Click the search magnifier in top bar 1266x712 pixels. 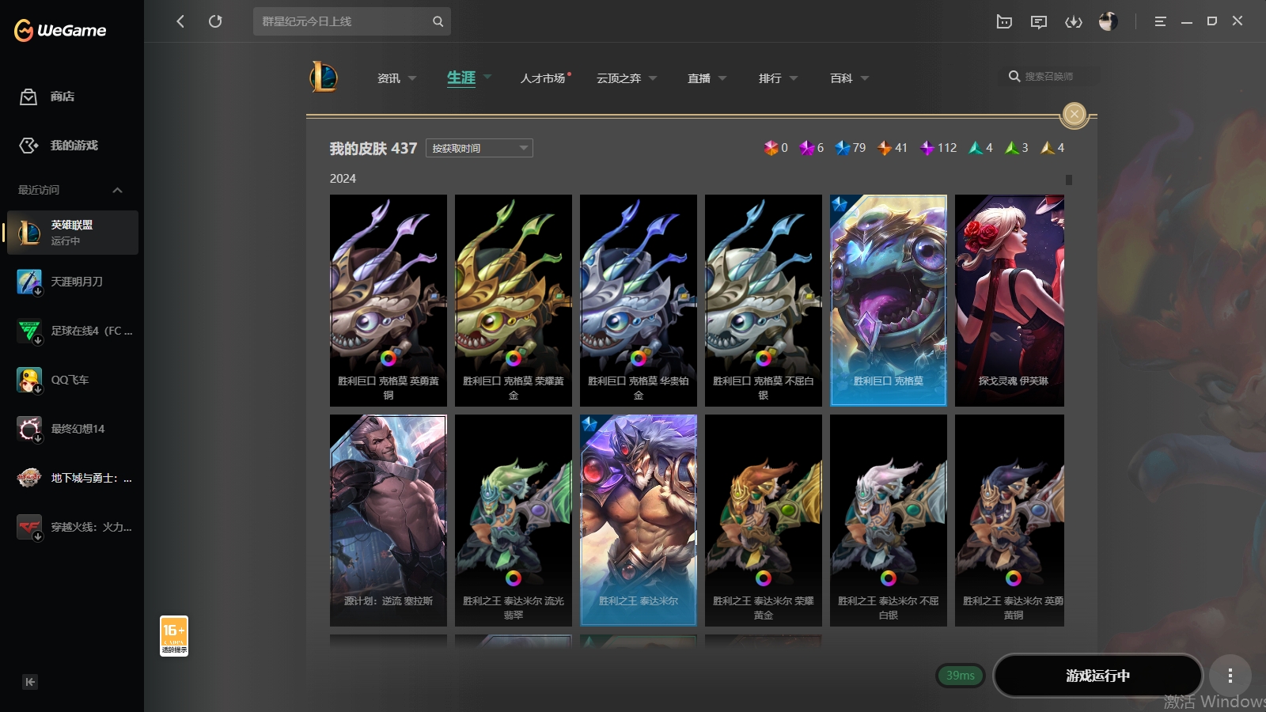coord(438,21)
